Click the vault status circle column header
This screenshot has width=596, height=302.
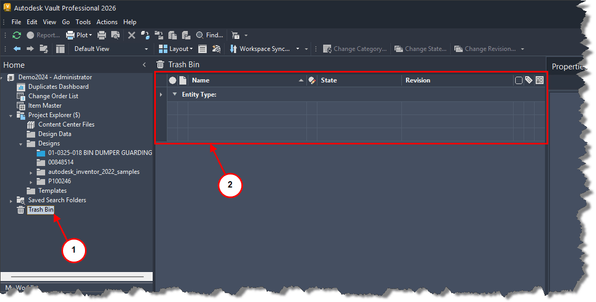(173, 80)
